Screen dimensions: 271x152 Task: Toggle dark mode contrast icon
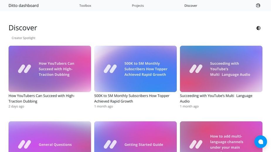pyautogui.click(x=258, y=28)
